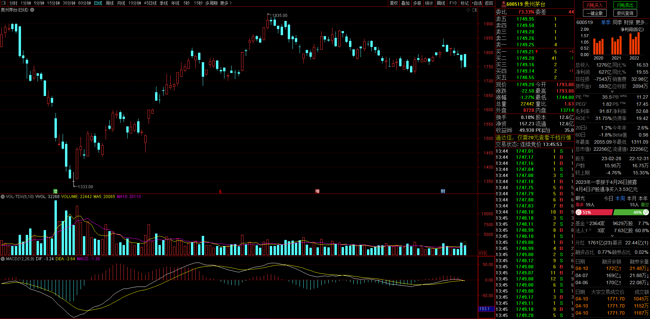Toggle the chart side panel layout icon
Screen dimensions: 650x319
click(x=475, y=10)
